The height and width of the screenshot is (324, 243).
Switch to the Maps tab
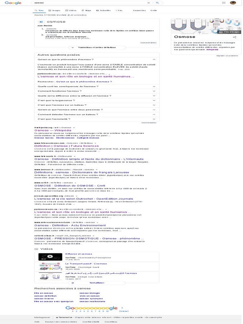coord(86,10)
